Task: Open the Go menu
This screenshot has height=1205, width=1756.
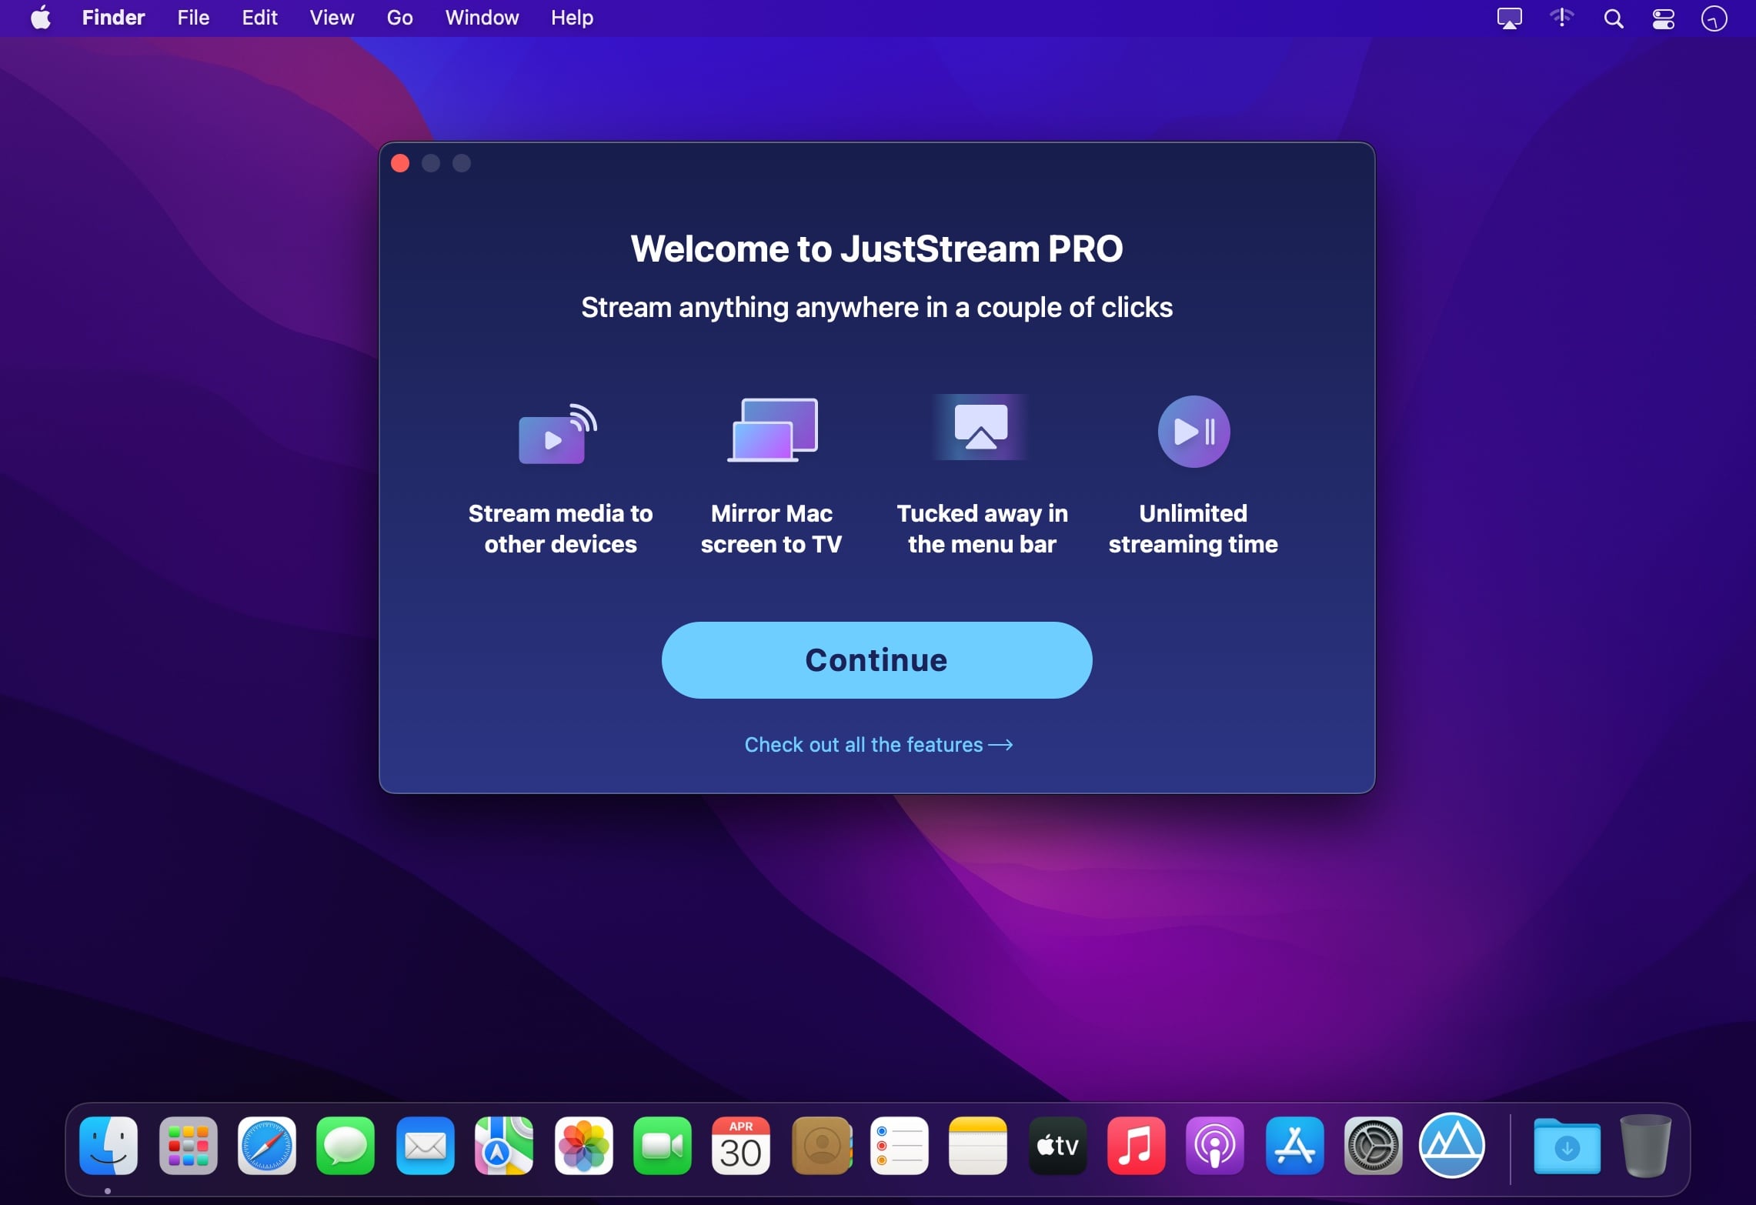Action: pyautogui.click(x=399, y=18)
